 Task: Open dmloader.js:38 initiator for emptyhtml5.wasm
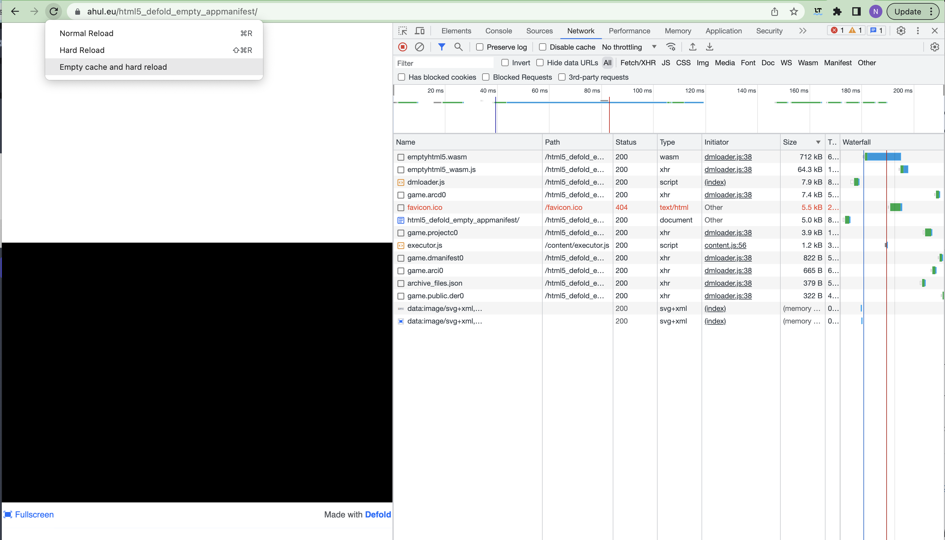pyautogui.click(x=728, y=157)
